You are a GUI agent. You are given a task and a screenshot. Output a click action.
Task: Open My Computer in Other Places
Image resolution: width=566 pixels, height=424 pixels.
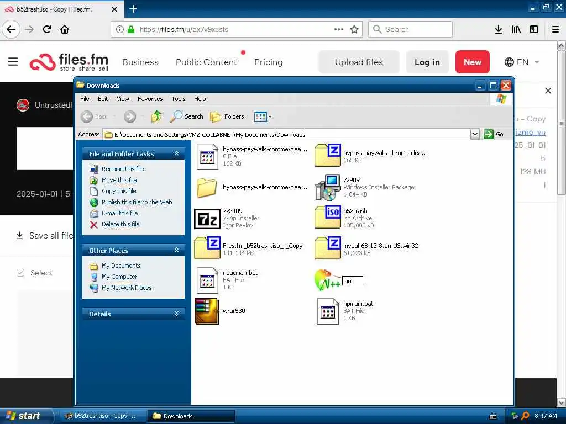[119, 277]
